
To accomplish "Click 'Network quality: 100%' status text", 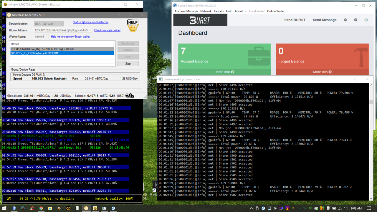I will 114,198.
